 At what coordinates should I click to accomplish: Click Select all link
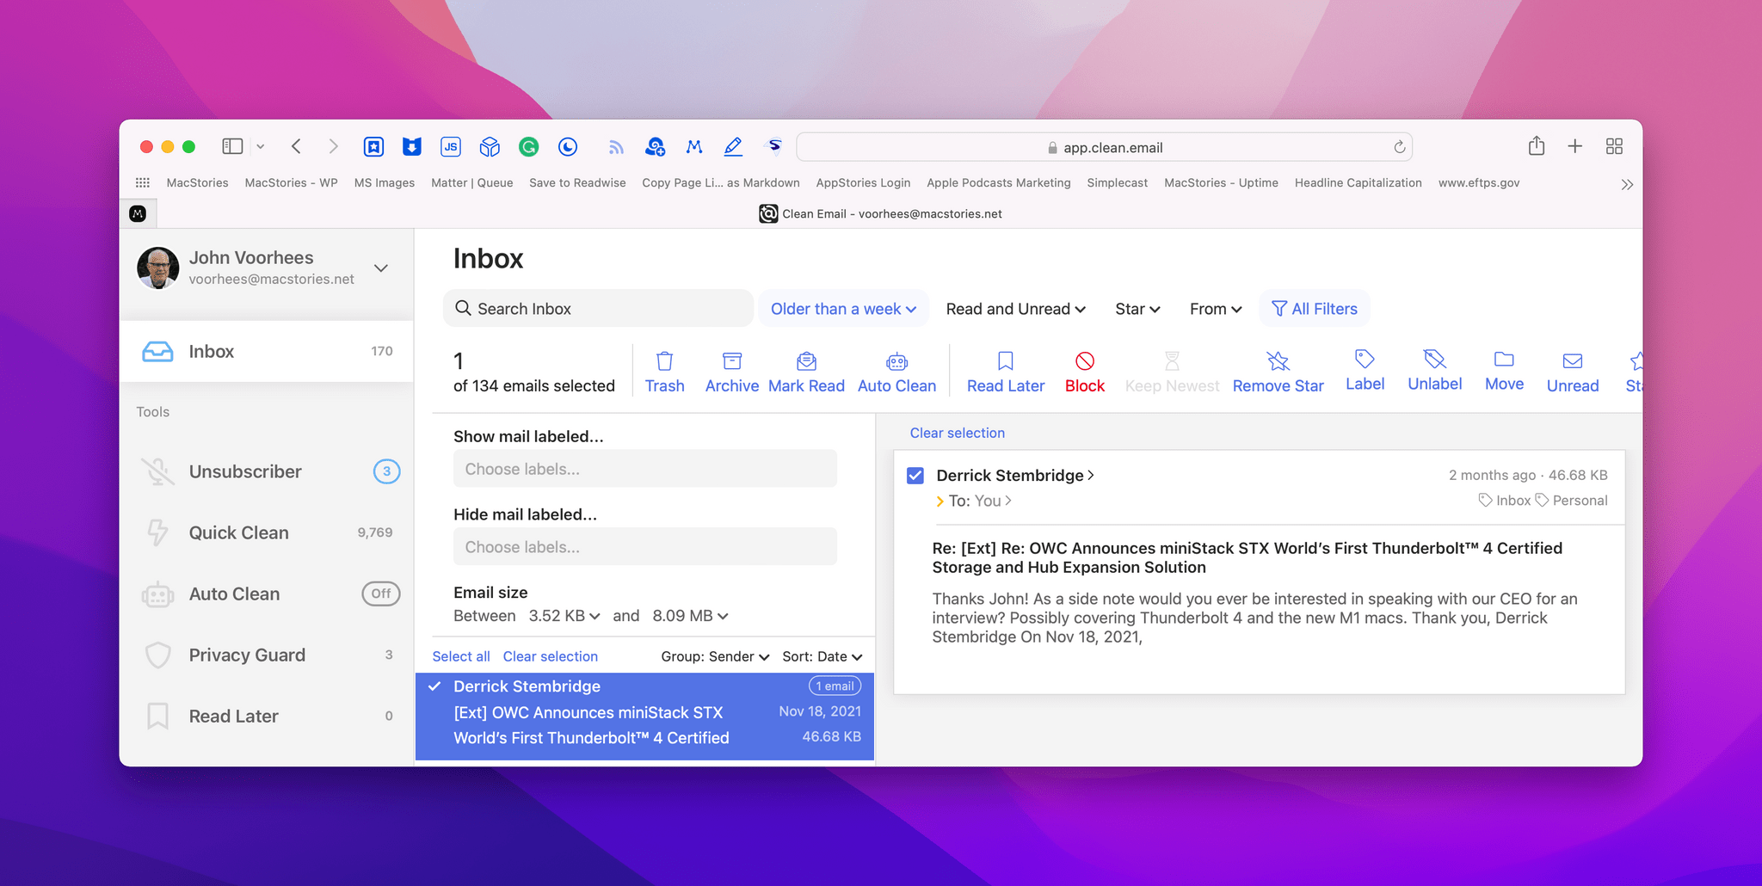461,656
